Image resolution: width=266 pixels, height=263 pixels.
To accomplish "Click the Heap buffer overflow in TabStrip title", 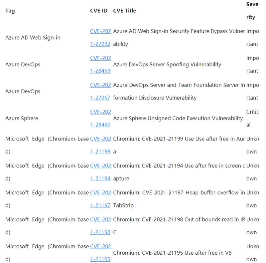I will [x=179, y=199].
